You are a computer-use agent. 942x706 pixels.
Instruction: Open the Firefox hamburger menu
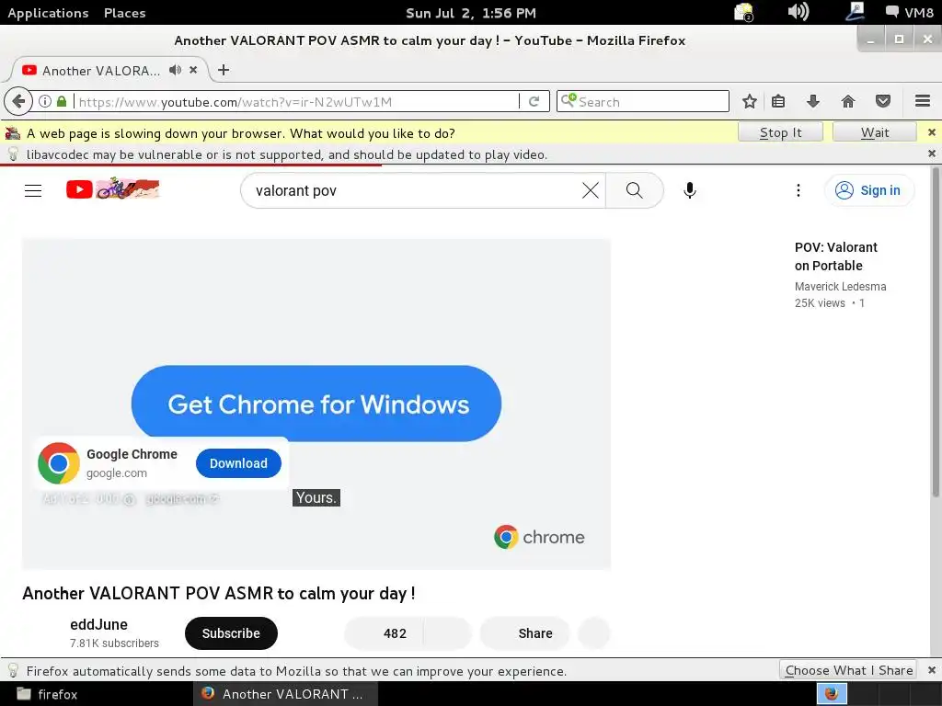click(x=923, y=101)
